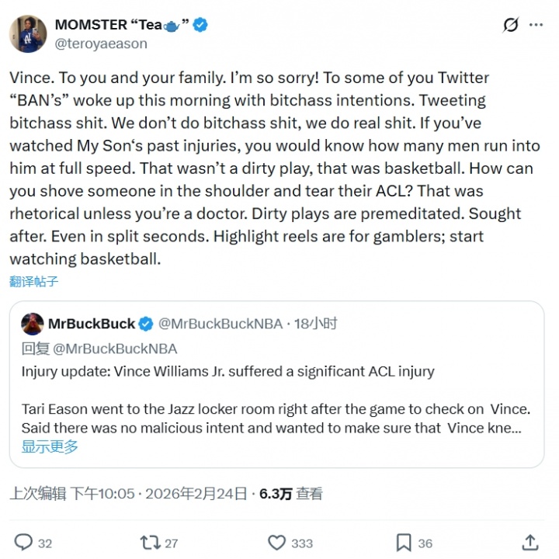Click the reply comment icon
Image resolution: width=559 pixels, height=559 pixels.
point(24,542)
